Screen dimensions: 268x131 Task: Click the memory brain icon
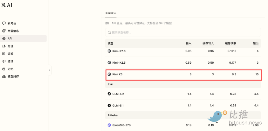pos(4,69)
